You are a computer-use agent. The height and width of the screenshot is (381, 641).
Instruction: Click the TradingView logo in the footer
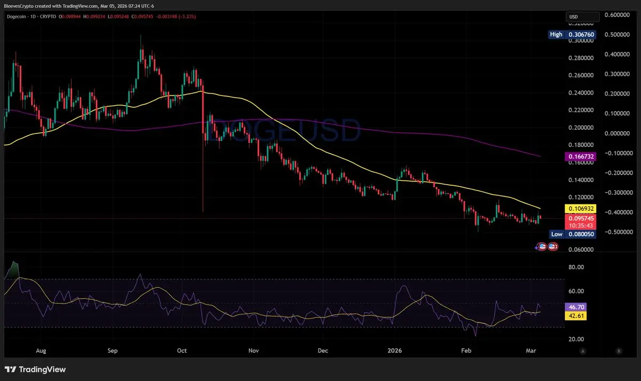click(x=35, y=369)
